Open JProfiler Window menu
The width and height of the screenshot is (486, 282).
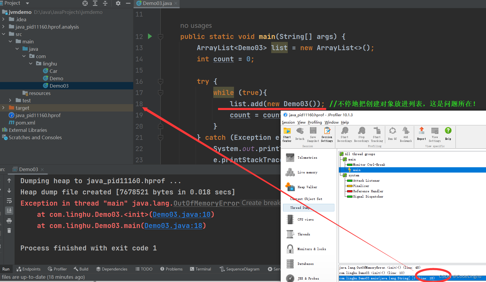click(331, 122)
